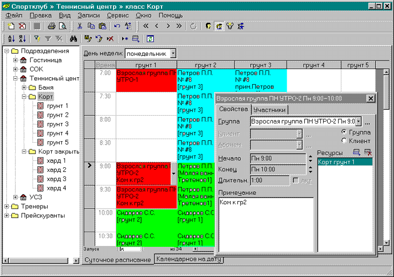Select the Группа radio button
Image resolution: width=394 pixels, height=277 pixels.
point(344,132)
